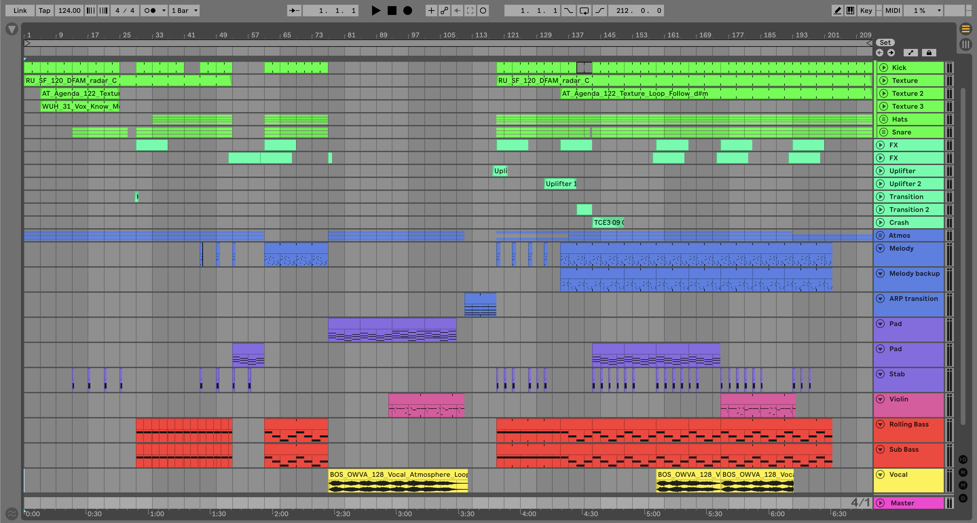Image resolution: width=977 pixels, height=523 pixels.
Task: Toggle the Follow playback arrow button
Action: pyautogui.click(x=294, y=11)
